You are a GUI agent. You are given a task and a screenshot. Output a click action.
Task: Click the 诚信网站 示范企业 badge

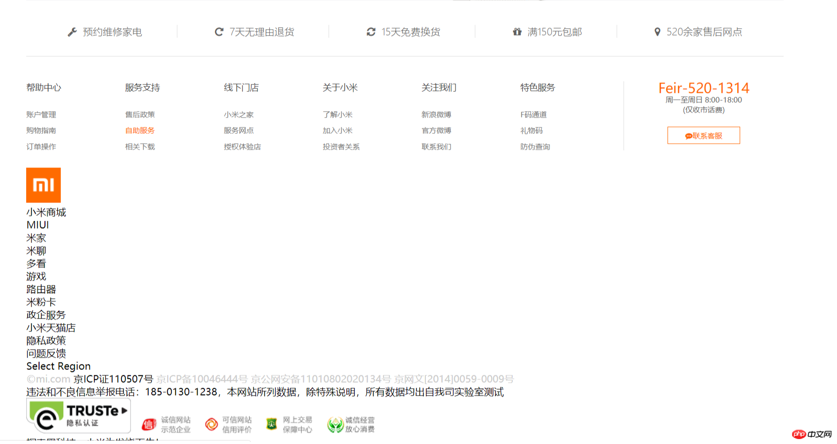click(x=166, y=425)
